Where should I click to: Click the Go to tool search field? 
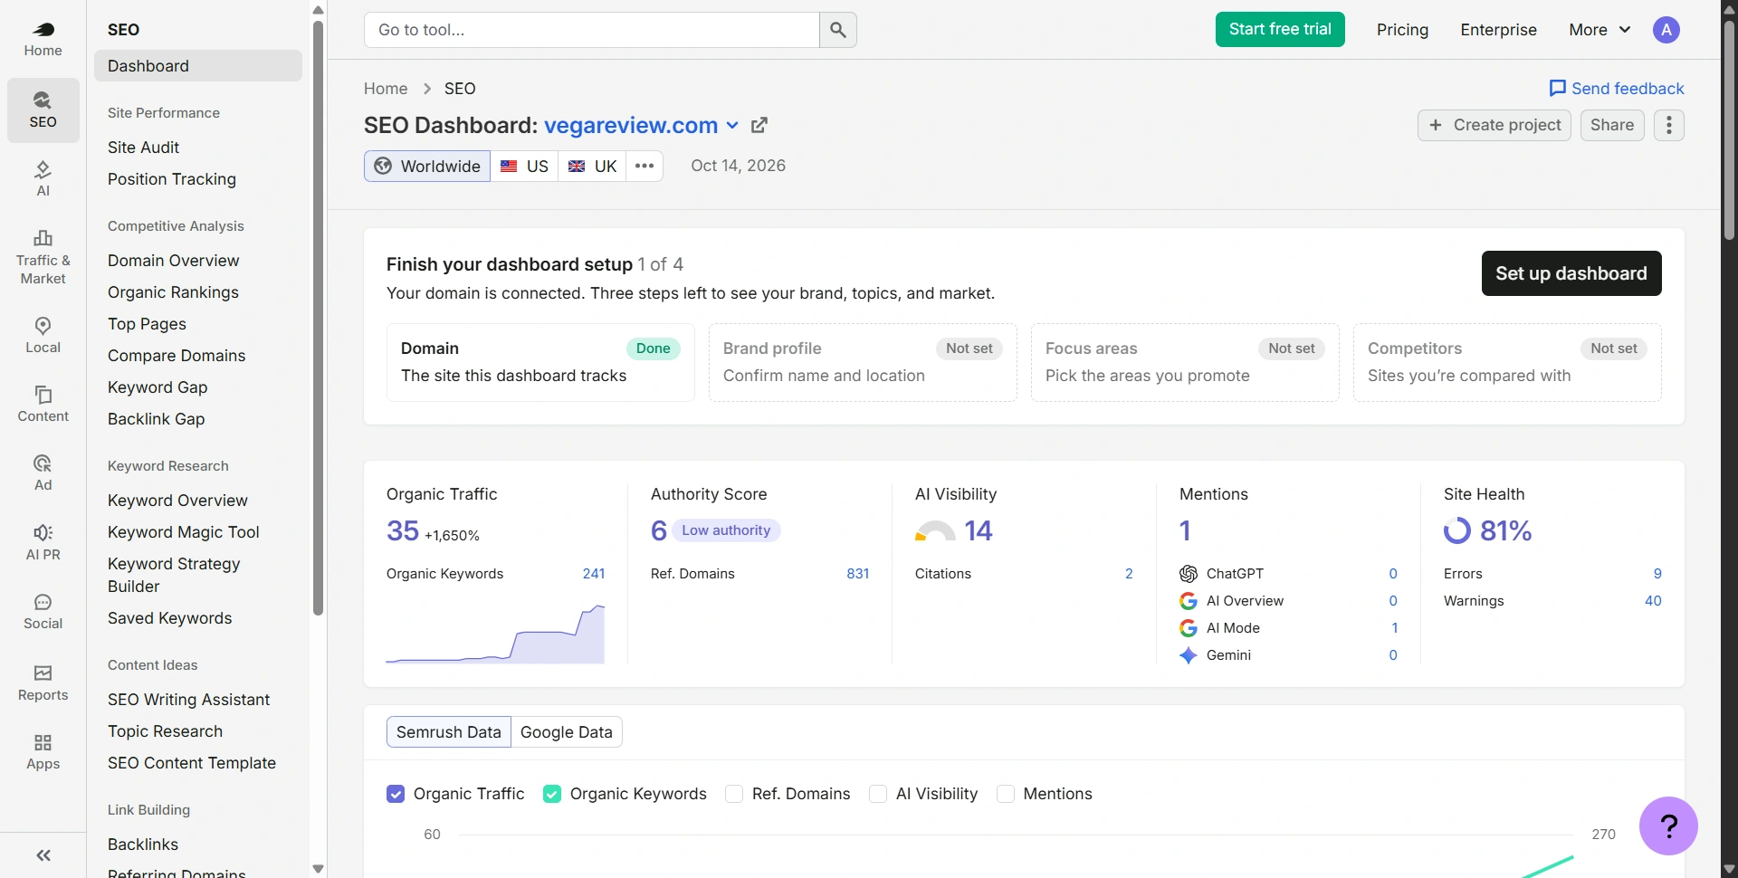coord(592,30)
